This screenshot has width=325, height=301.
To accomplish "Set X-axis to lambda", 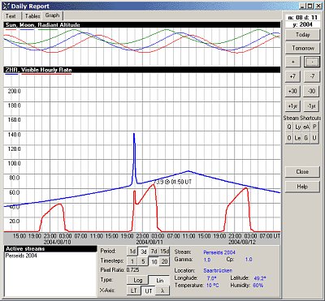I will pos(162,290).
